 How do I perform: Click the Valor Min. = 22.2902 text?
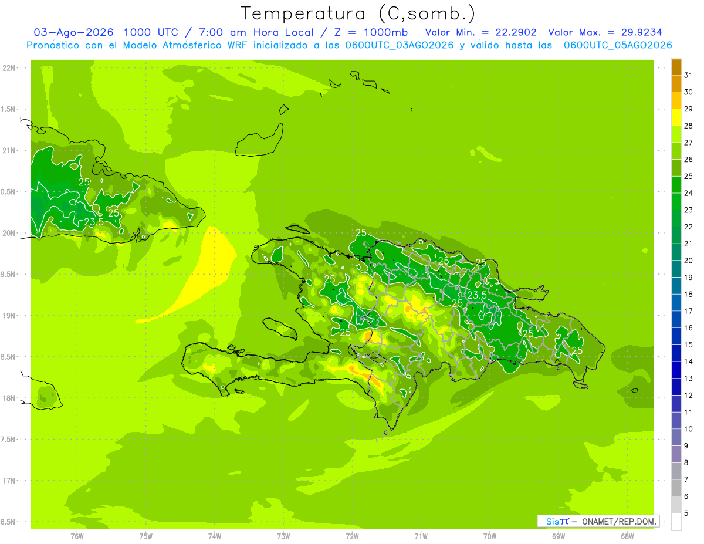pyautogui.click(x=480, y=32)
